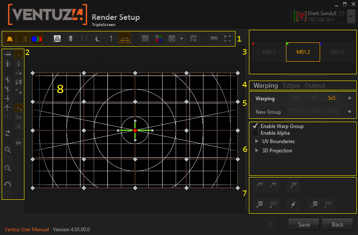
Task: Click the RGB color circles toolbar icon
Action: tap(37, 39)
